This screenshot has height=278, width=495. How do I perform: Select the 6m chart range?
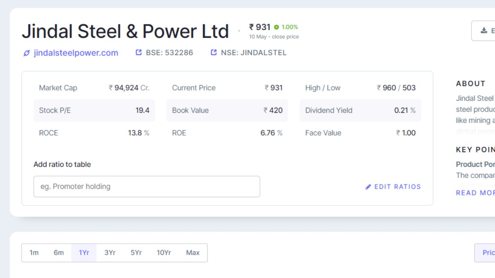[59, 253]
